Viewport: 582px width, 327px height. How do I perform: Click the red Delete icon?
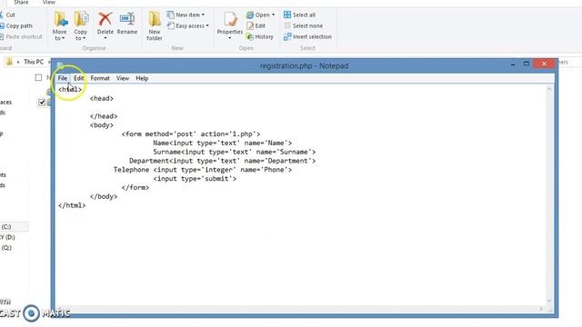(x=105, y=19)
